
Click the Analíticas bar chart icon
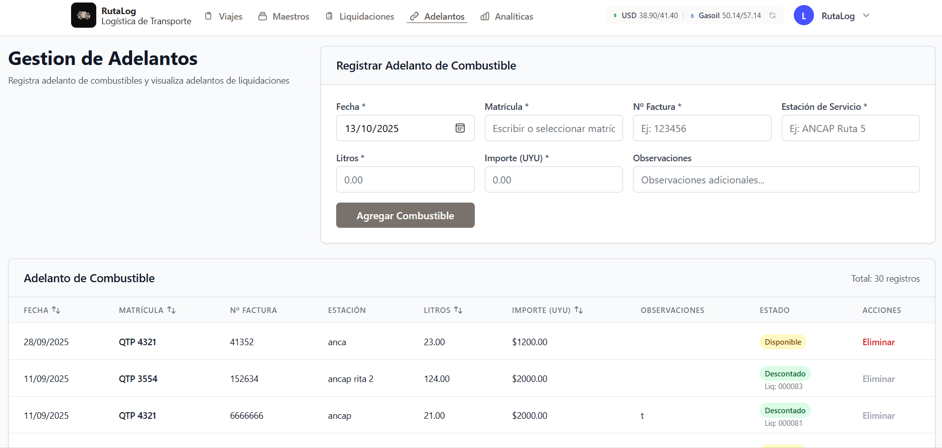click(485, 17)
